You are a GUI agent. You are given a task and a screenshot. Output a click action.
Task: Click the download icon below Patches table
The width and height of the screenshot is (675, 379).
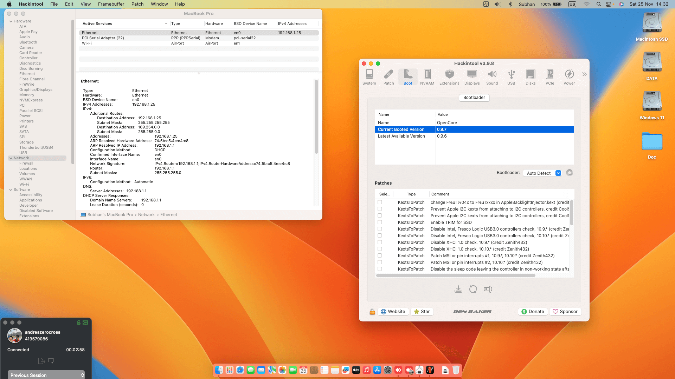[458, 289]
